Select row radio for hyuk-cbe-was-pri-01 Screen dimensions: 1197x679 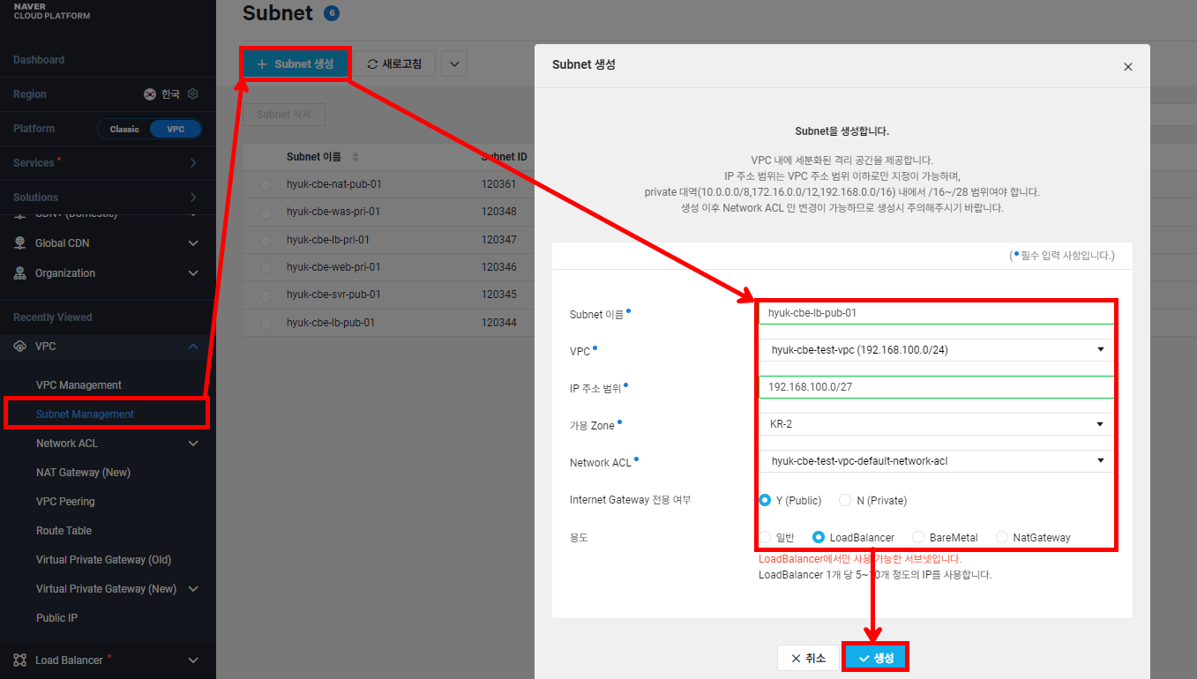pos(266,213)
